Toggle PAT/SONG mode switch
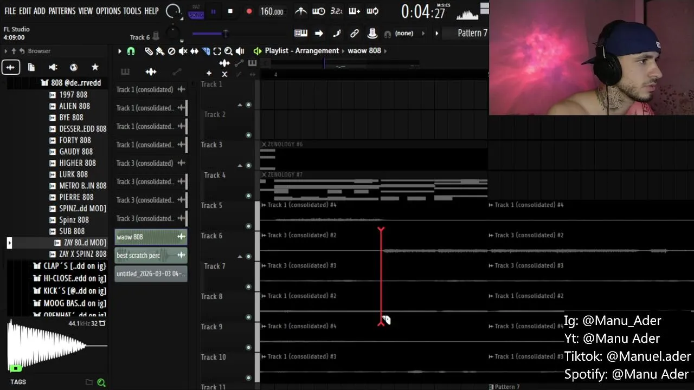Viewport: 694px width, 390px height. click(x=196, y=11)
